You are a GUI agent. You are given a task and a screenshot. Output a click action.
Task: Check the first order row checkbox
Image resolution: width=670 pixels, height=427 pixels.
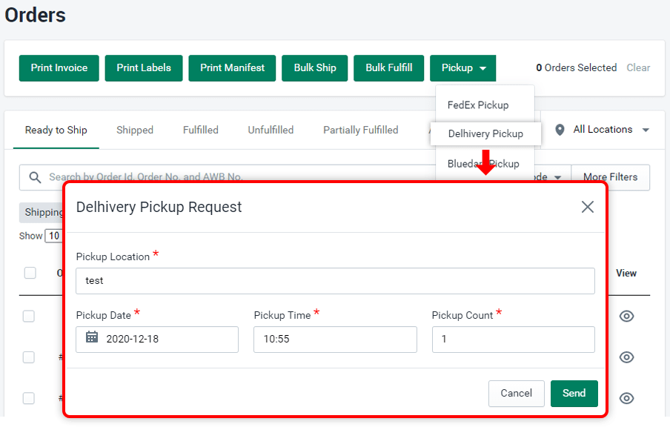[x=28, y=317]
